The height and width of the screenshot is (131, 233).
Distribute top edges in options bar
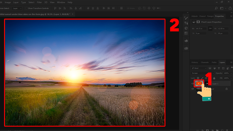tap(88, 8)
